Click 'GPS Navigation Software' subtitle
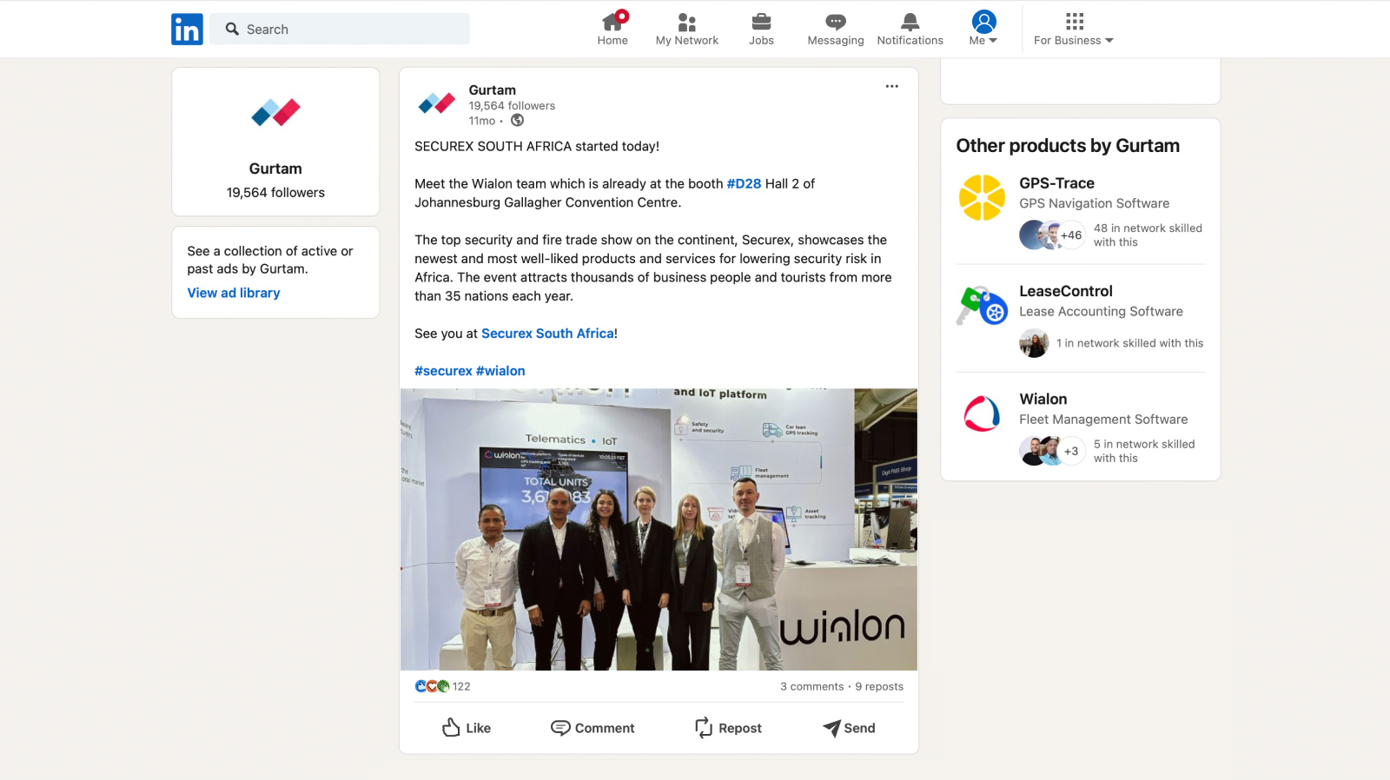This screenshot has width=1390, height=780. [x=1094, y=203]
